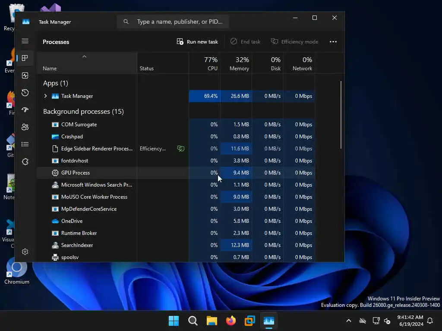Screen dimensions: 442x331
Task: Select MoUSO Core Worker Process row
Action: coord(176,197)
